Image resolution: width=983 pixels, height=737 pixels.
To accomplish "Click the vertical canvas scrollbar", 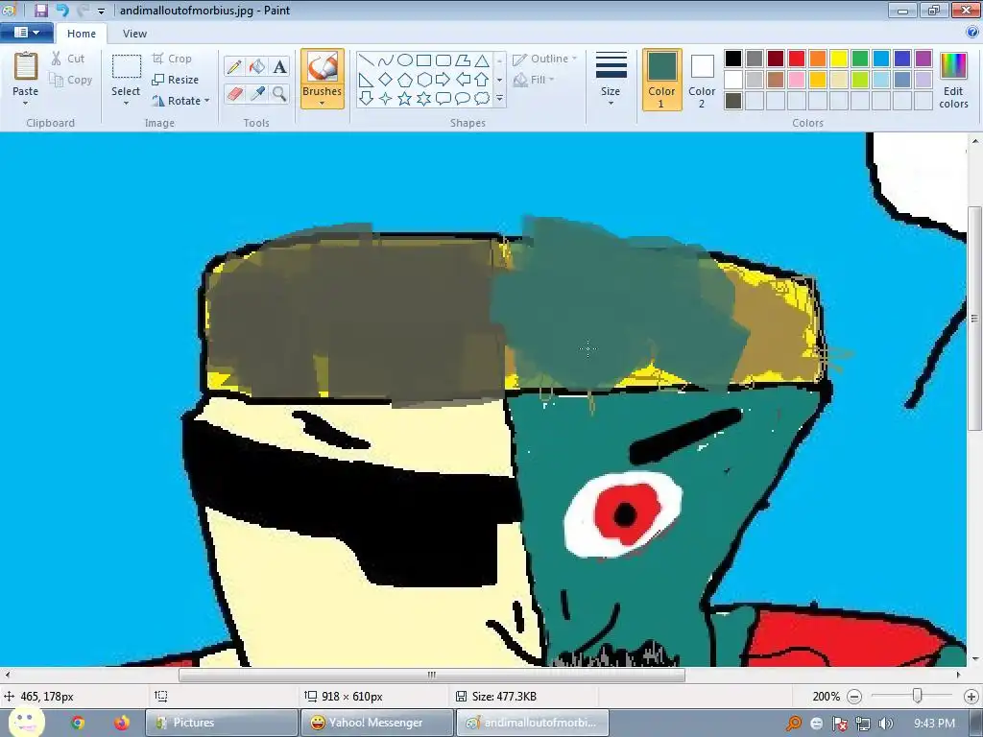I will (x=975, y=319).
